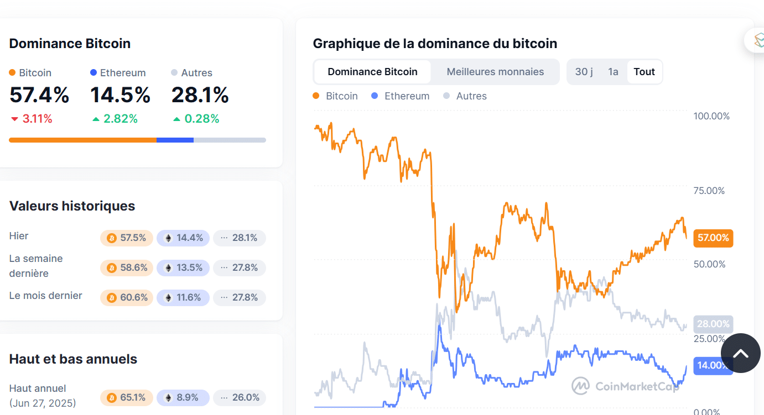Click the blue Ethereum section of dominance bar
The height and width of the screenshot is (415, 764).
pos(175,140)
